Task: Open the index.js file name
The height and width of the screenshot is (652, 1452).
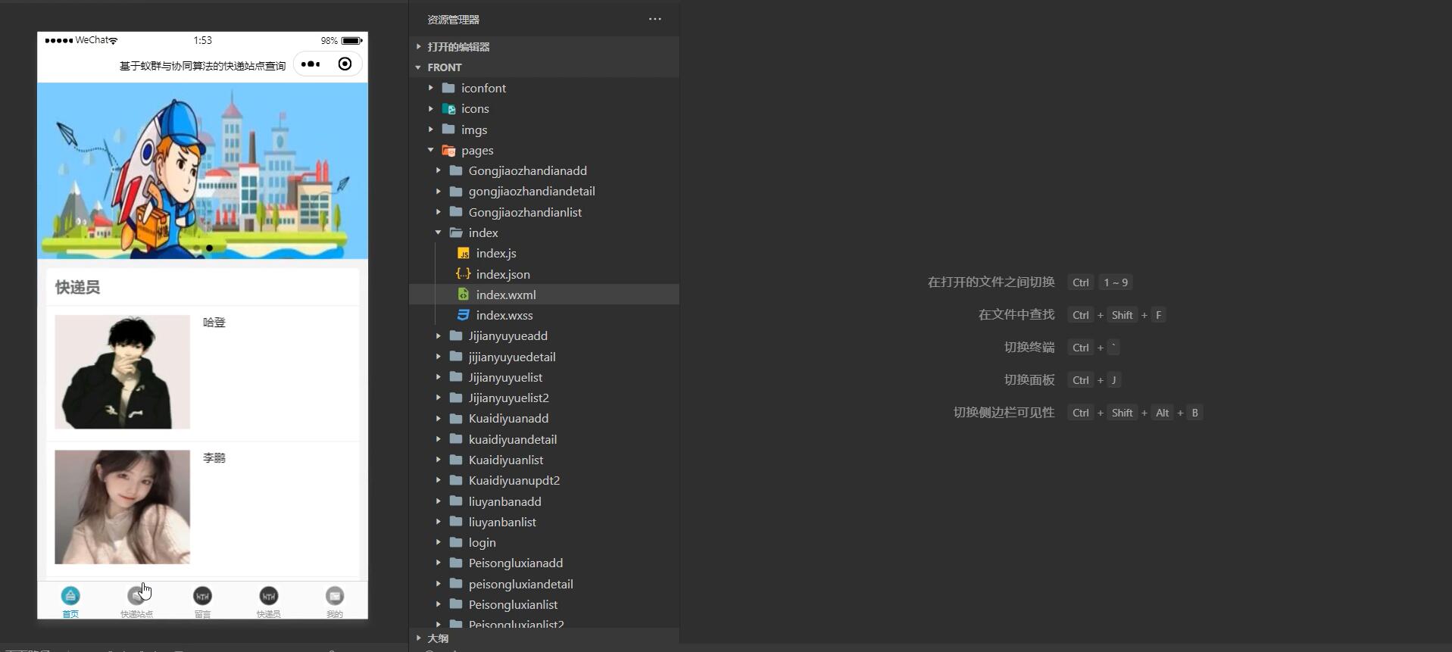Action: [496, 254]
